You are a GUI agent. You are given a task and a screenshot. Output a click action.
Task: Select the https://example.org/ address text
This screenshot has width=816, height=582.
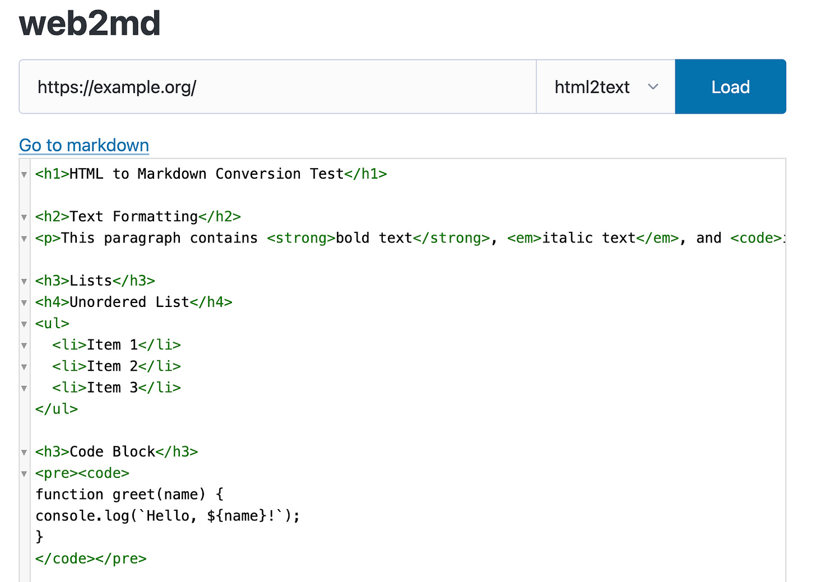(x=117, y=87)
